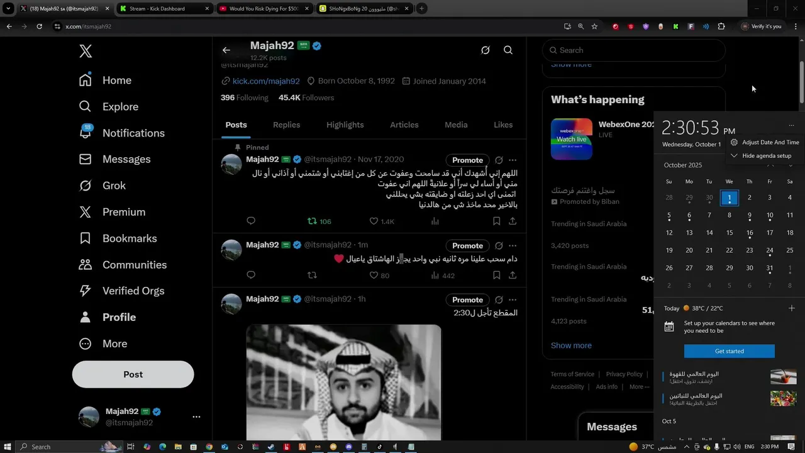Click the ENG language indicator

point(750,447)
